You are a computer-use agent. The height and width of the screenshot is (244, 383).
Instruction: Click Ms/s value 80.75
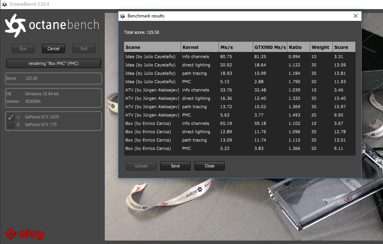click(x=226, y=57)
